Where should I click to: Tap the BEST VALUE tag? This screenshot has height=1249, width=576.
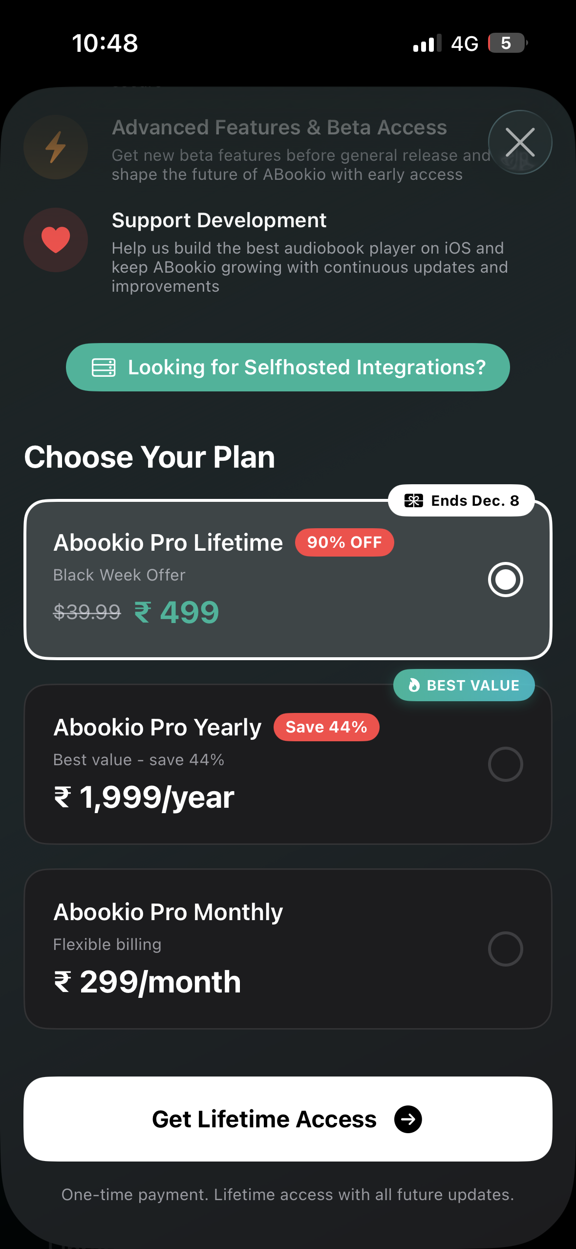[x=473, y=685]
